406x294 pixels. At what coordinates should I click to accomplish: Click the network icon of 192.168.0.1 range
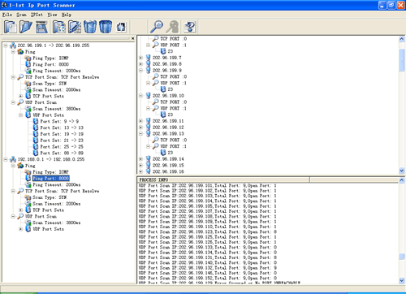(x=13, y=159)
